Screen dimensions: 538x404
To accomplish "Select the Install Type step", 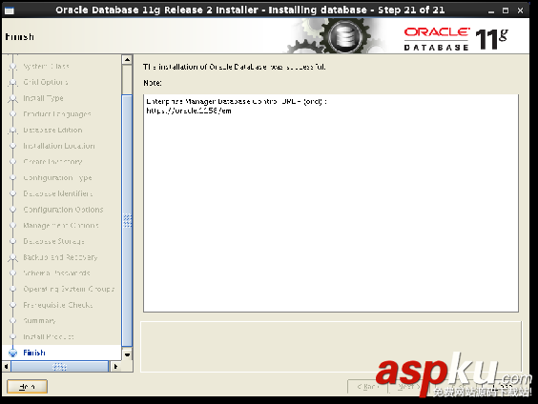I will [x=43, y=98].
